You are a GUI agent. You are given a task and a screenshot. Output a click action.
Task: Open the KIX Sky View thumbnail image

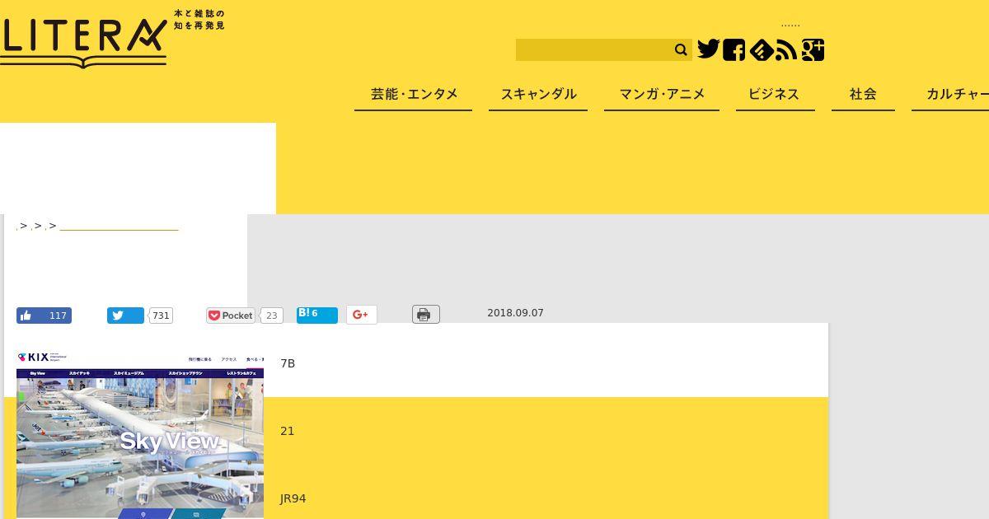[140, 433]
